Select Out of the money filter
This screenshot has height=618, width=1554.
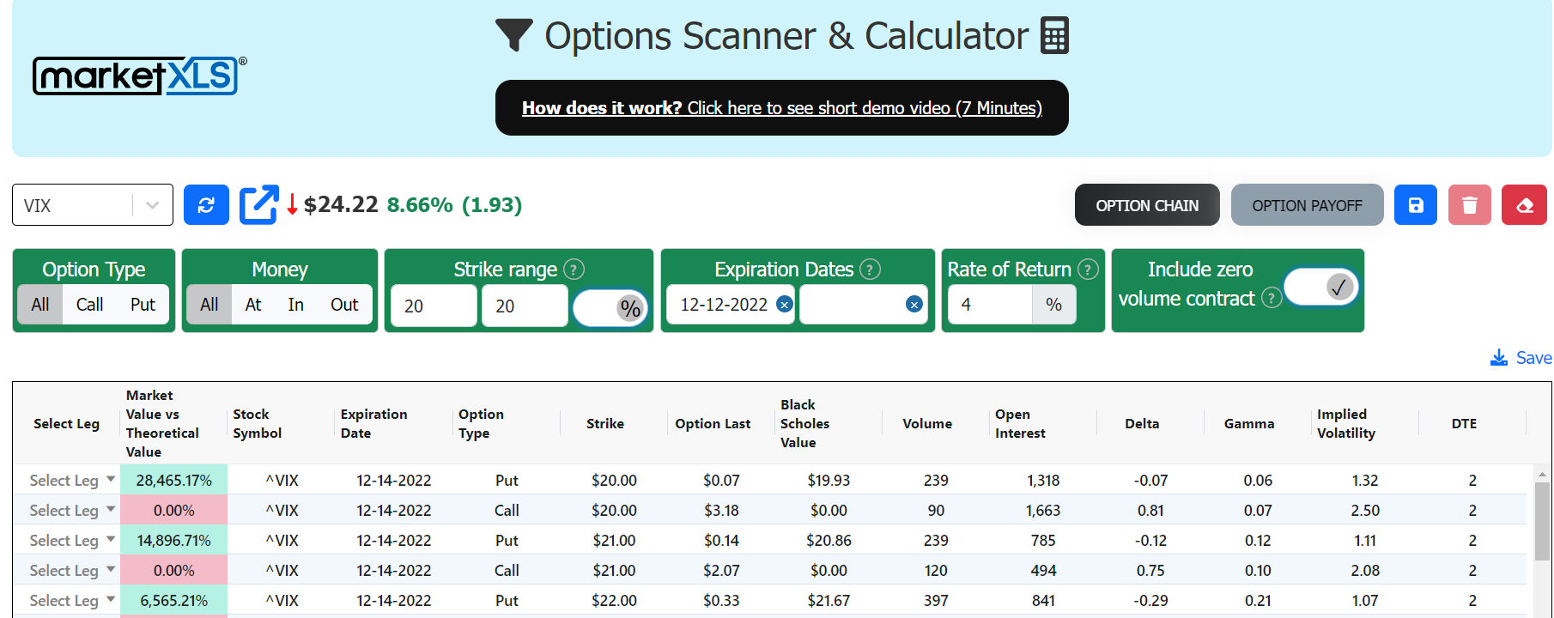click(344, 305)
